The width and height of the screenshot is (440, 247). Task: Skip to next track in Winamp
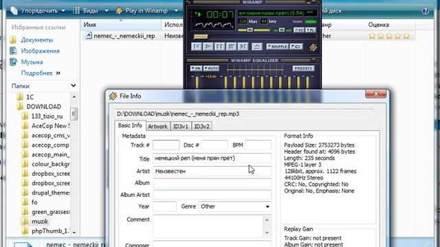pos(243,47)
